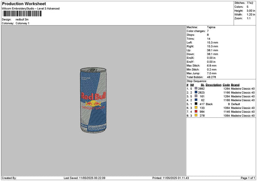Click the Stitches value 7742
This screenshot has height=181, width=257.
coord(250,3)
